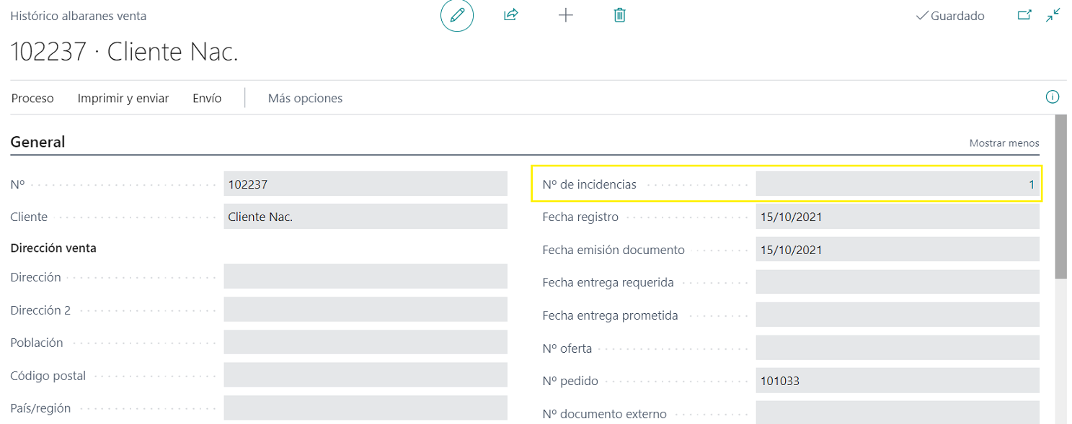Image resolution: width=1072 pixels, height=424 pixels.
Task: Open the Envío menu
Action: coord(207,99)
